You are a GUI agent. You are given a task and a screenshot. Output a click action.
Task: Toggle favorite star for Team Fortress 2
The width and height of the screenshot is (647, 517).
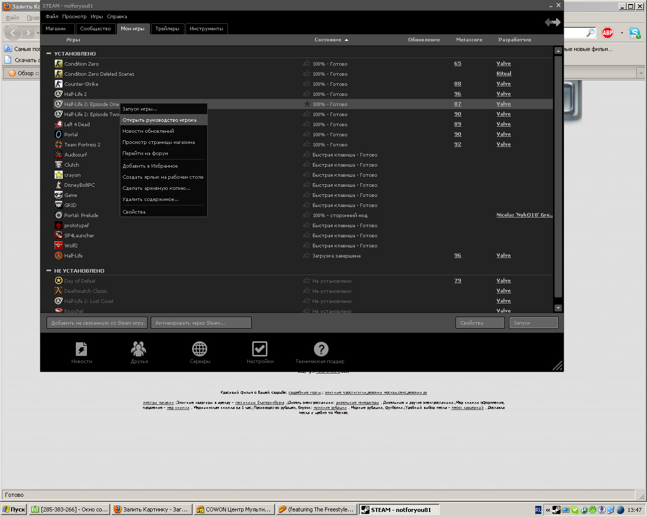pos(307,144)
